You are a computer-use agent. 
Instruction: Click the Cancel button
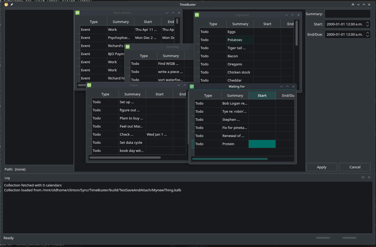[355, 167]
